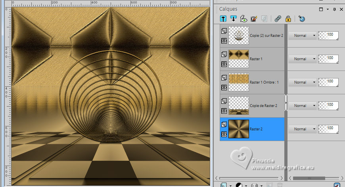This screenshot has width=345, height=187.
Task: Click the opacity field of Raster 1 layer
Action: pyautogui.click(x=328, y=59)
